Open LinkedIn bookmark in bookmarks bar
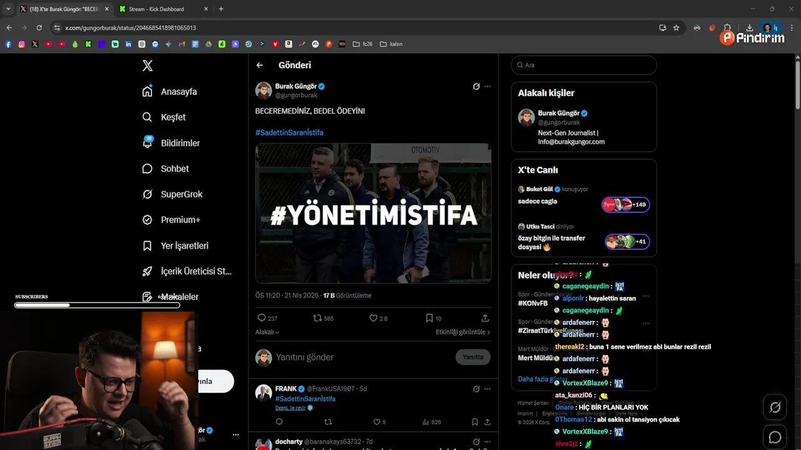 click(x=128, y=44)
